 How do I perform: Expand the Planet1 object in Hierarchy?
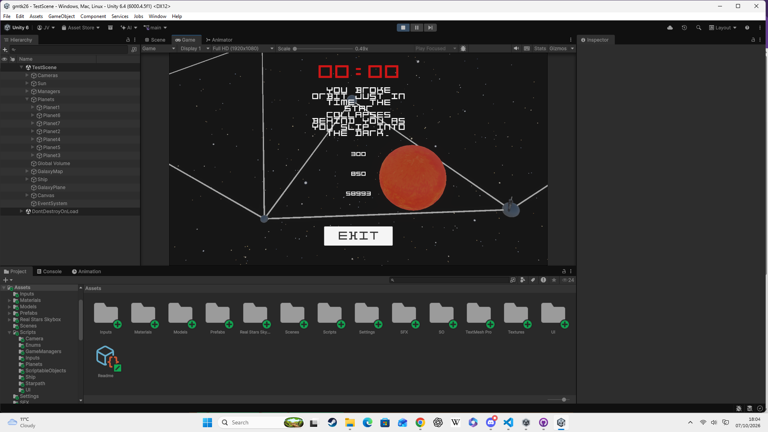point(33,107)
